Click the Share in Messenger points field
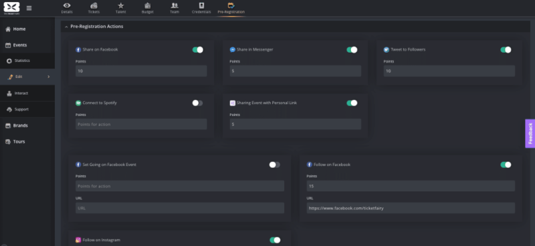The width and height of the screenshot is (535, 246). [296, 71]
